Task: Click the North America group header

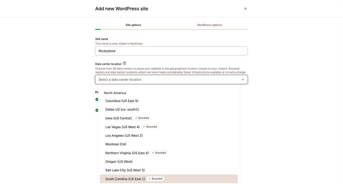Action: (115, 93)
